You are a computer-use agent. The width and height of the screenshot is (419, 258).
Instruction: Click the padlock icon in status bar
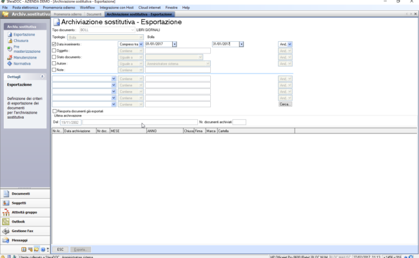(x=3, y=257)
